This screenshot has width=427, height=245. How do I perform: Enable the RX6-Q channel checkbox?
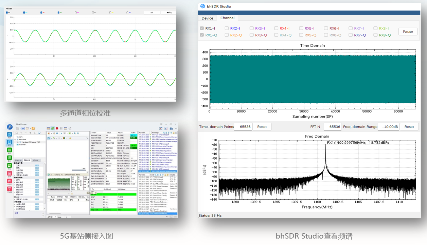[326, 35]
